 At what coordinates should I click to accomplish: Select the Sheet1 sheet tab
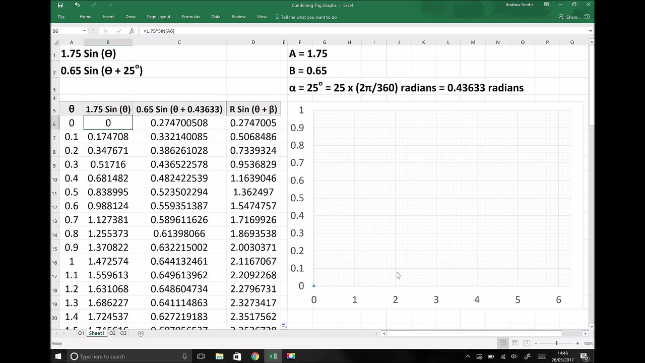[x=96, y=333]
